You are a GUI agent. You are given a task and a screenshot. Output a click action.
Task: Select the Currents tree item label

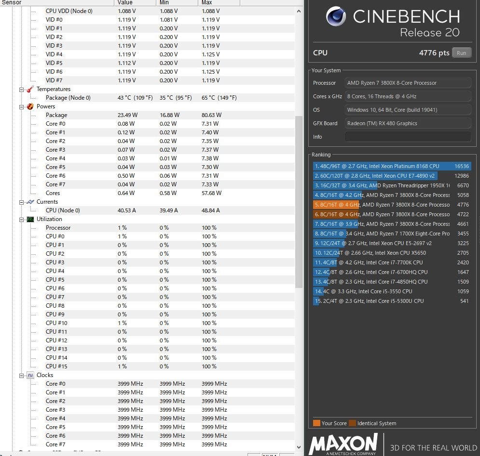(47, 202)
